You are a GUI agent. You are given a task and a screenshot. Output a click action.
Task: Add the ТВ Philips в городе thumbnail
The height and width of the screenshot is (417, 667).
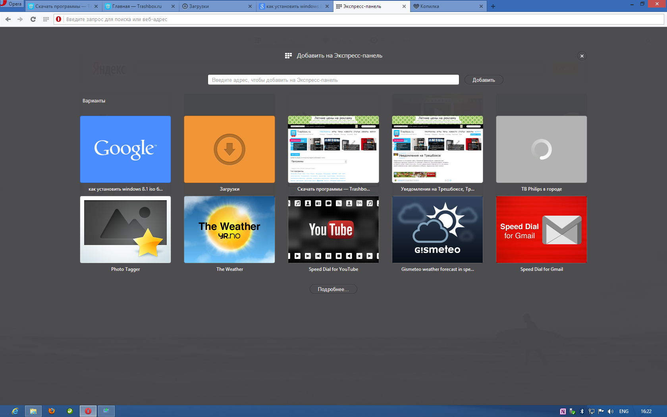tap(542, 149)
